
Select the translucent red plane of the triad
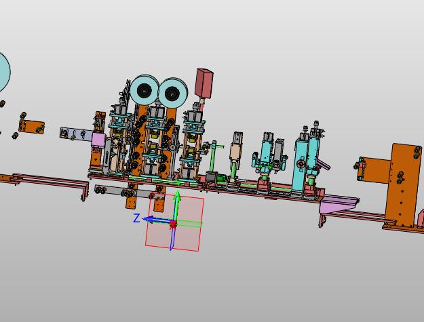(174, 222)
